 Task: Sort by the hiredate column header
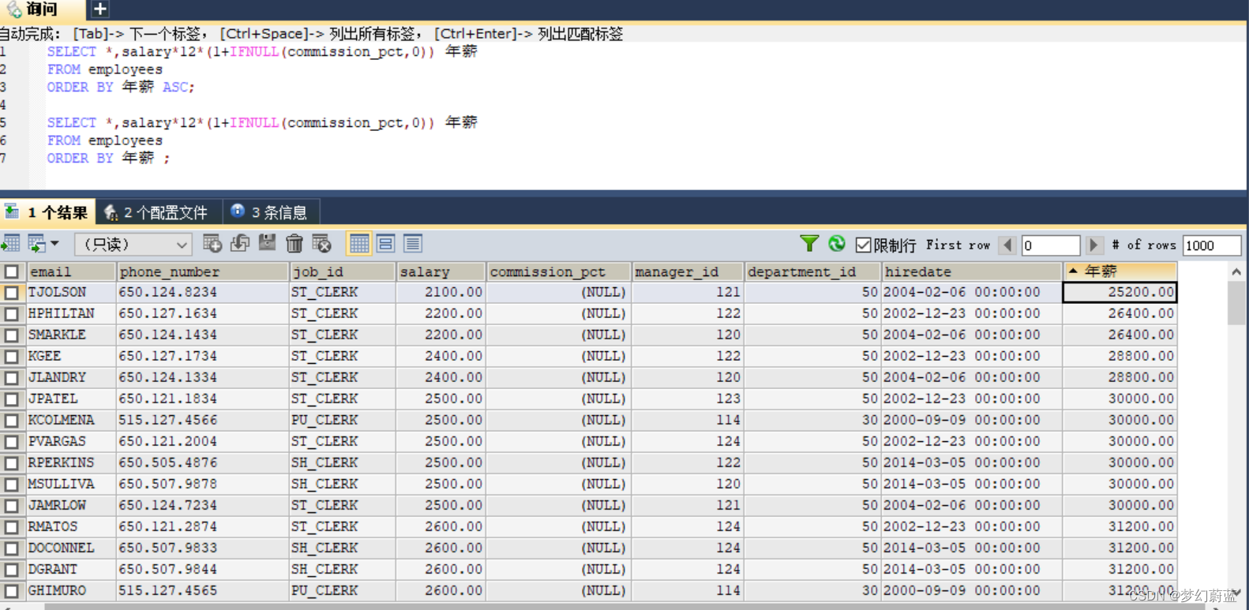[971, 271]
